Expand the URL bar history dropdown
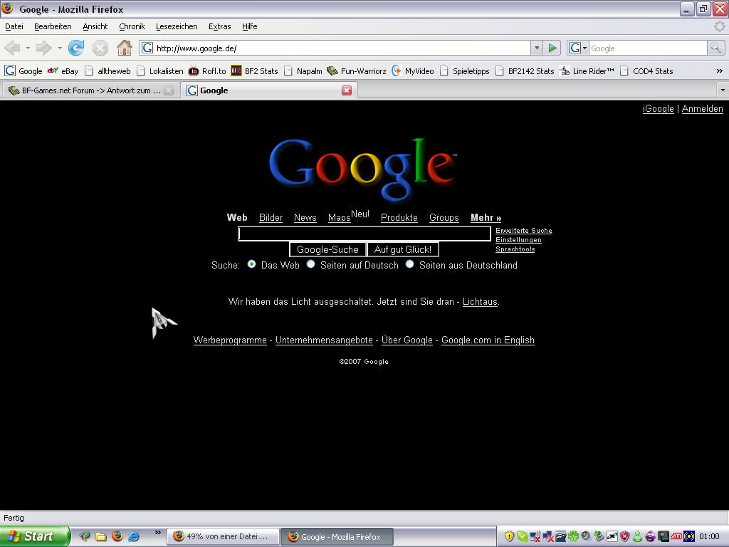 537,48
